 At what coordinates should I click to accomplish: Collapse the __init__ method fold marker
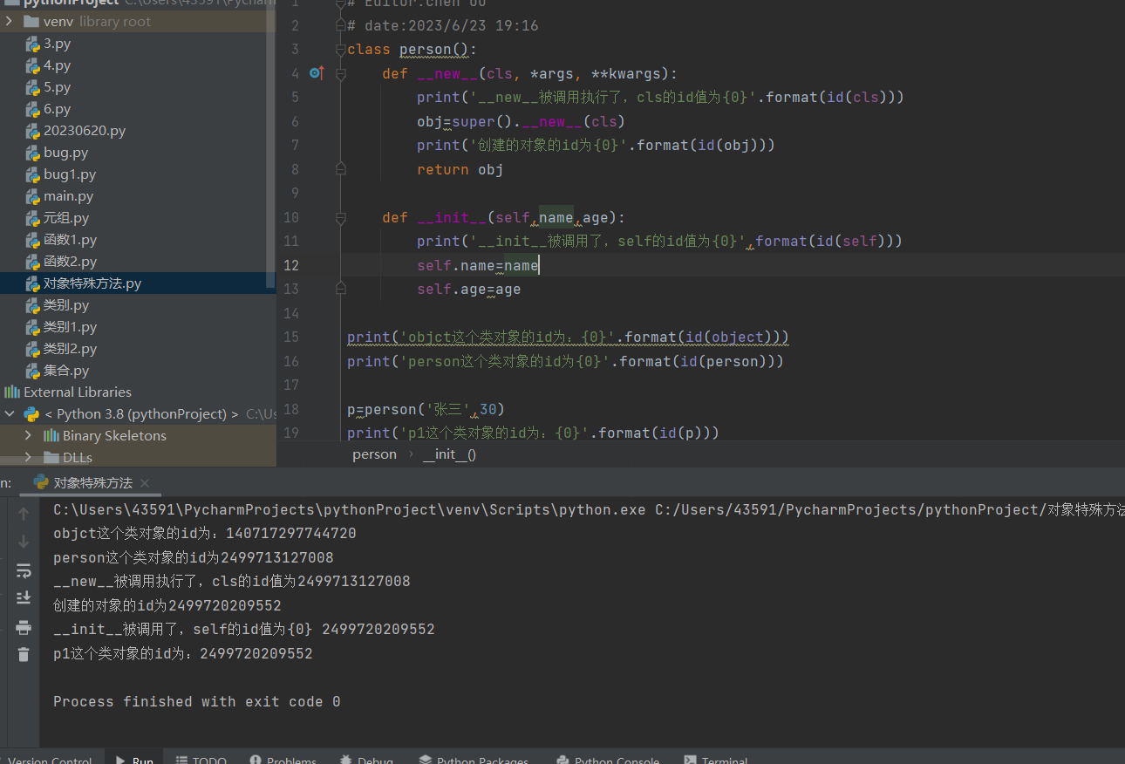point(341,217)
